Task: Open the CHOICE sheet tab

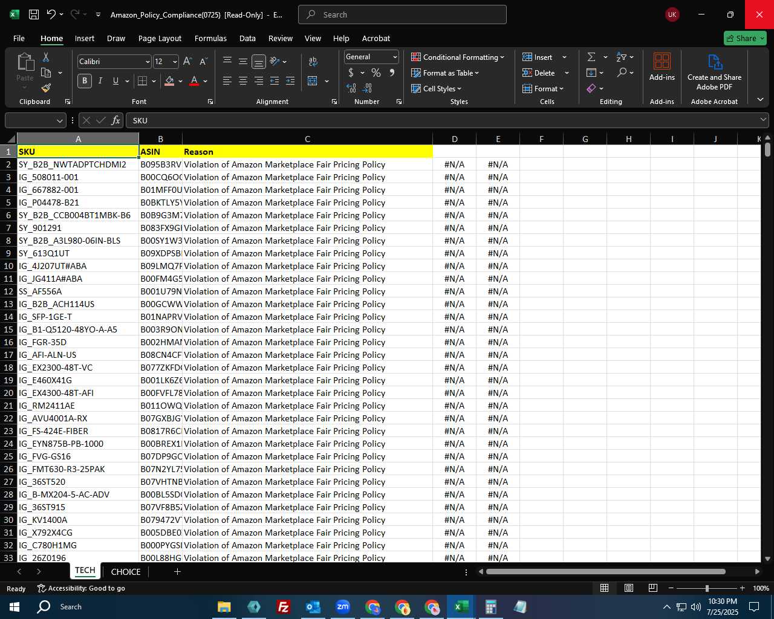Action: coord(126,571)
